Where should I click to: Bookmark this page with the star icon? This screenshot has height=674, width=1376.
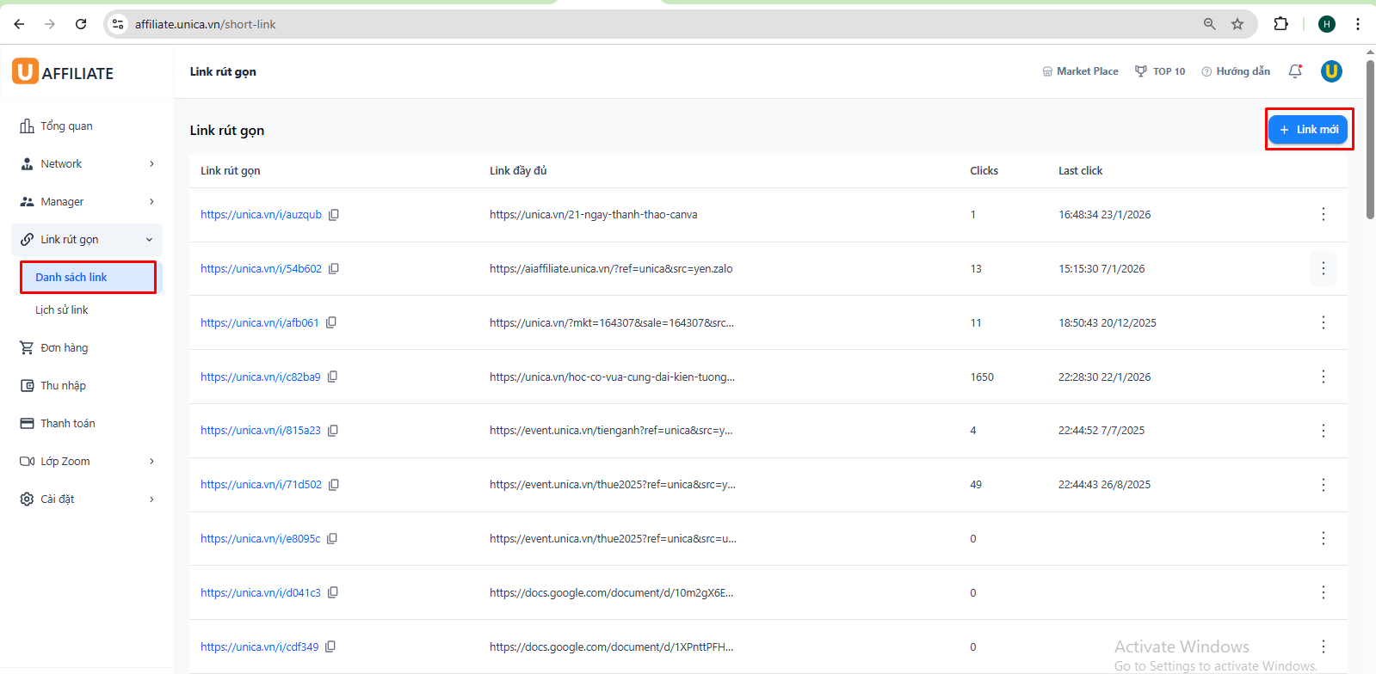click(1237, 24)
